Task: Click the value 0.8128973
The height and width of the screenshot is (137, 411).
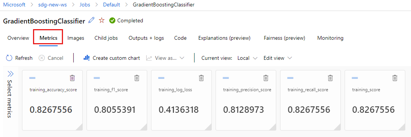Action: pyautogui.click(x=244, y=110)
